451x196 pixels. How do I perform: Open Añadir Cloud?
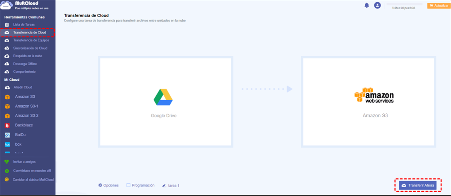23,87
